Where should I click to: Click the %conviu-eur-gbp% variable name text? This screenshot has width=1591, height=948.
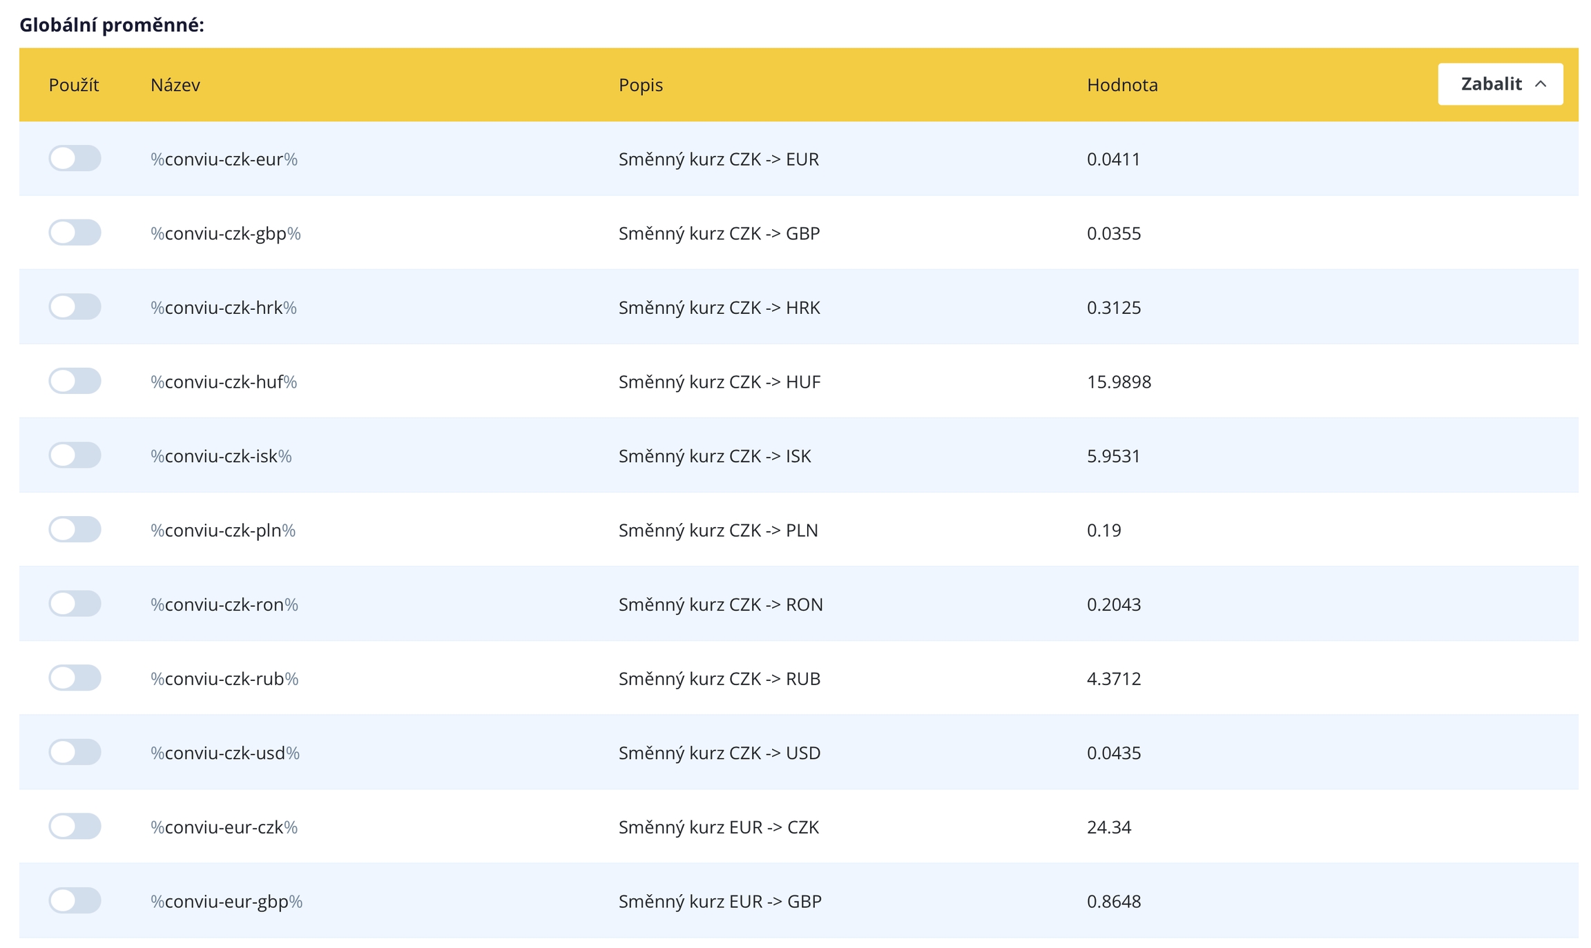tap(226, 901)
